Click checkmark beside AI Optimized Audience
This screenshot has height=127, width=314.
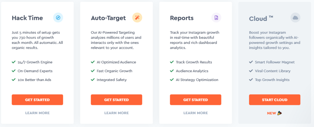[x=93, y=62]
